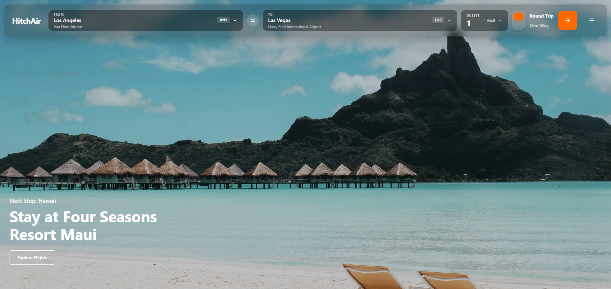The height and width of the screenshot is (289, 611).
Task: Open the 1 Adult guests dropdown
Action: pos(493,20)
